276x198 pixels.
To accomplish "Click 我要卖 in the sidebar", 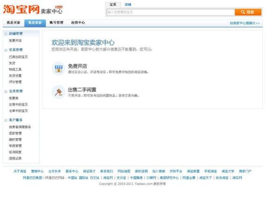I will (14, 98).
